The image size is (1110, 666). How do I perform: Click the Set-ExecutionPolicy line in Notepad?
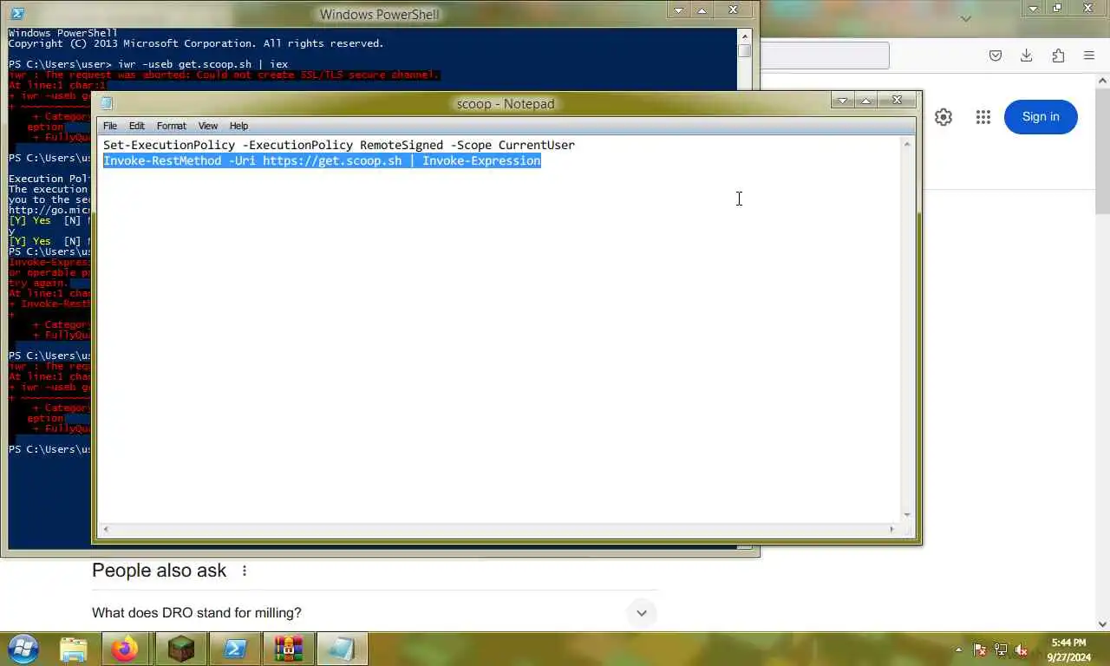click(339, 145)
